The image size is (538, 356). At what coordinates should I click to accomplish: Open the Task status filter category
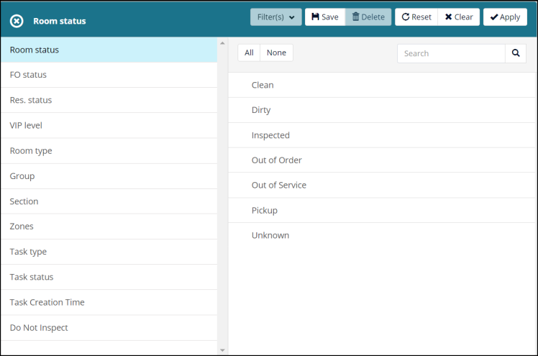point(109,277)
